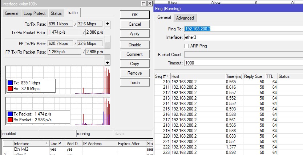Sort list by Interface column header

(x=31, y=144)
